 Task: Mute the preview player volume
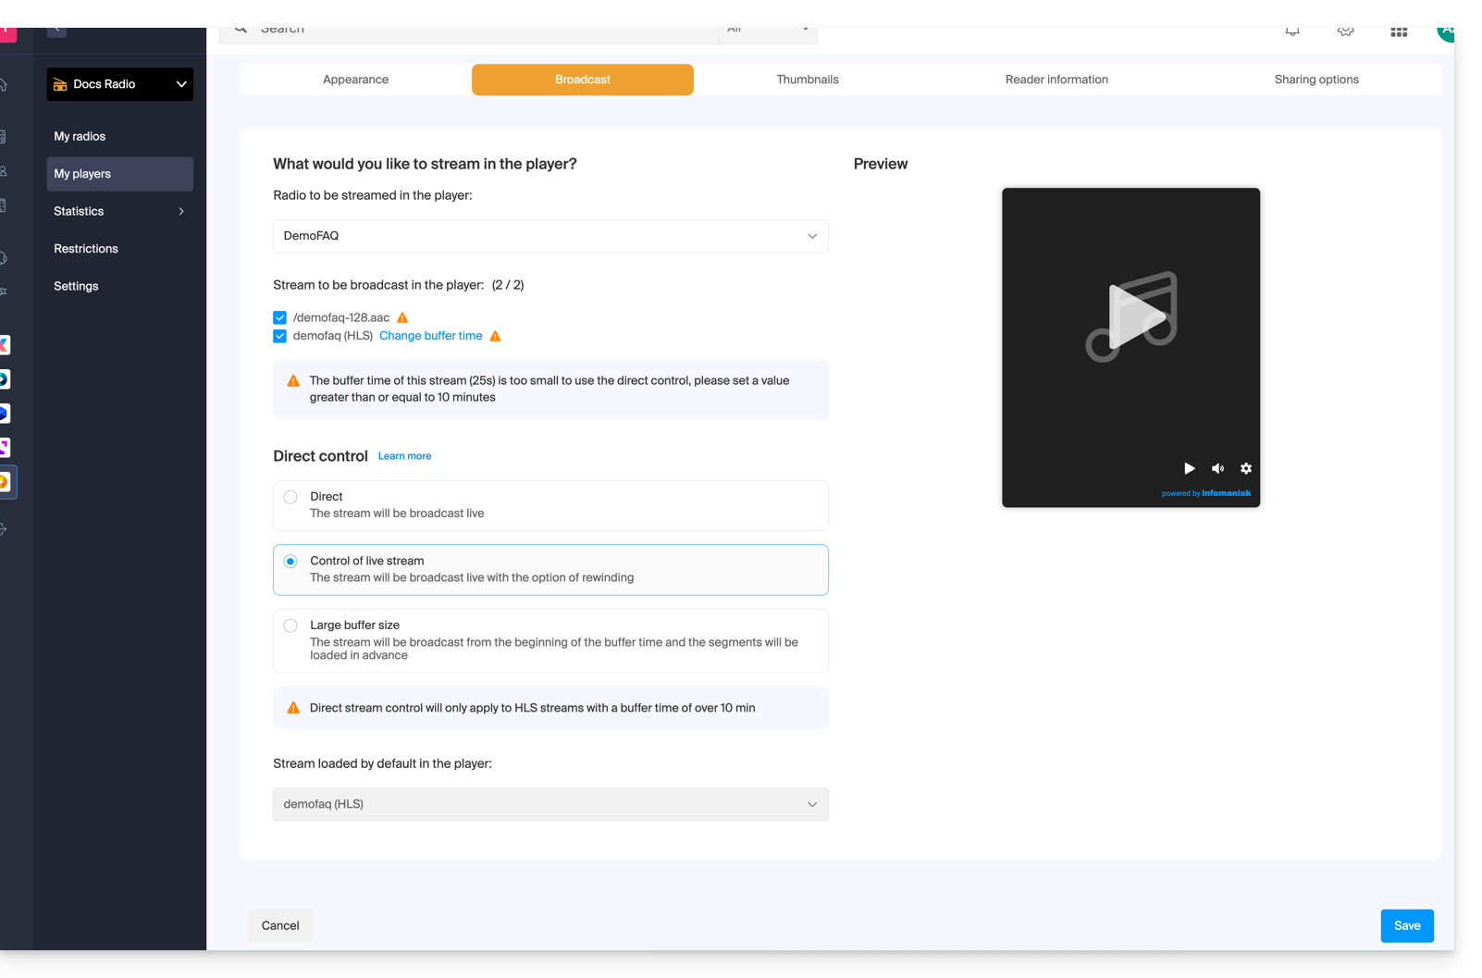coord(1217,468)
